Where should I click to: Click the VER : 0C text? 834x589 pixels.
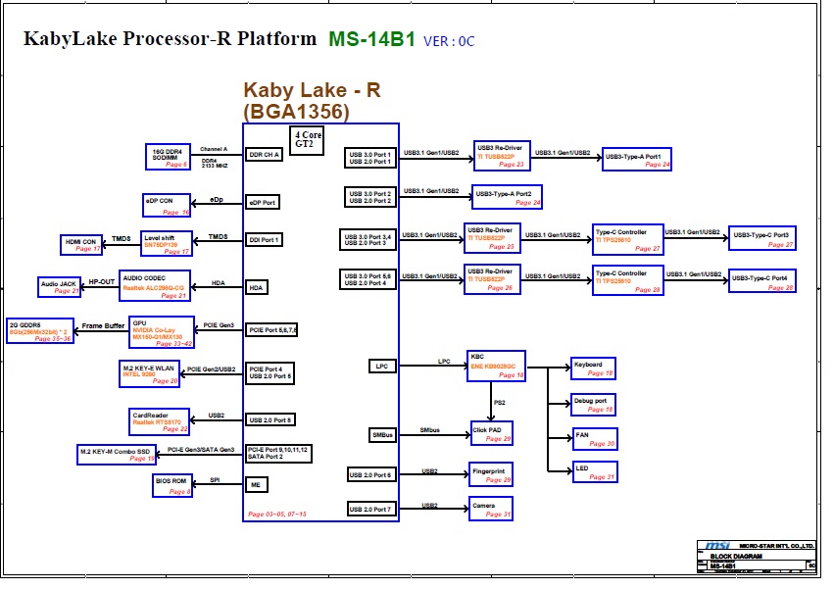click(x=449, y=41)
